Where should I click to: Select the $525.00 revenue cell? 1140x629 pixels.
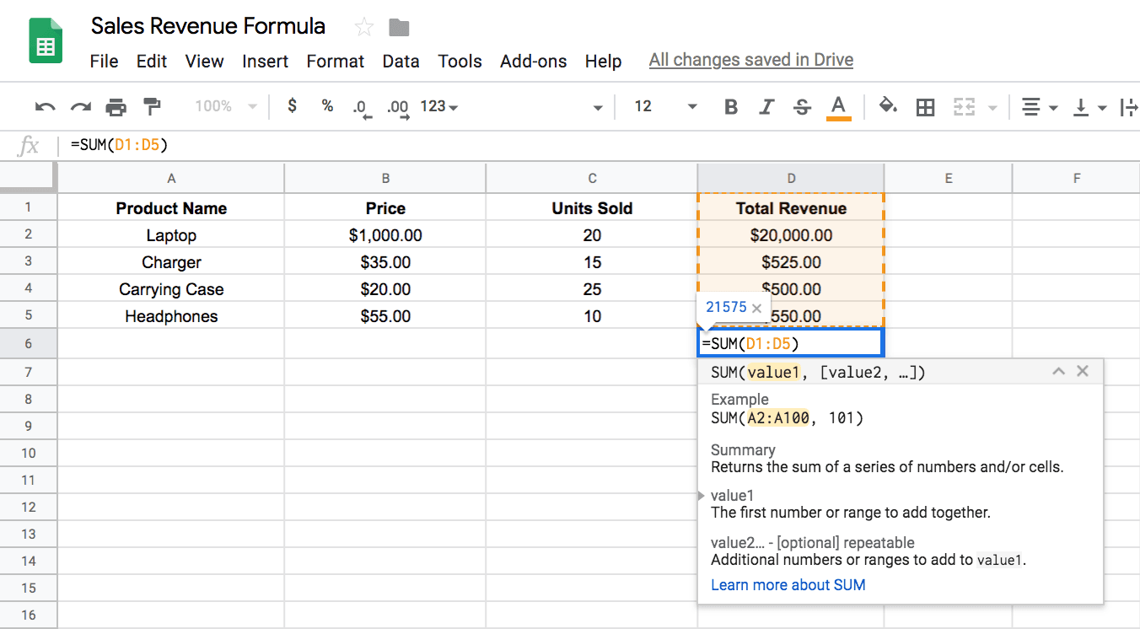[791, 262]
